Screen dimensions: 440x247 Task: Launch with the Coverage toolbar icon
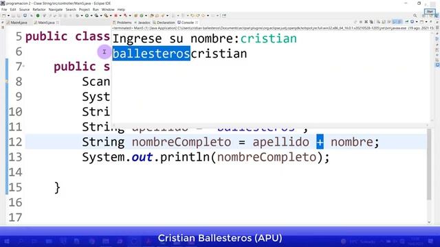[96, 16]
